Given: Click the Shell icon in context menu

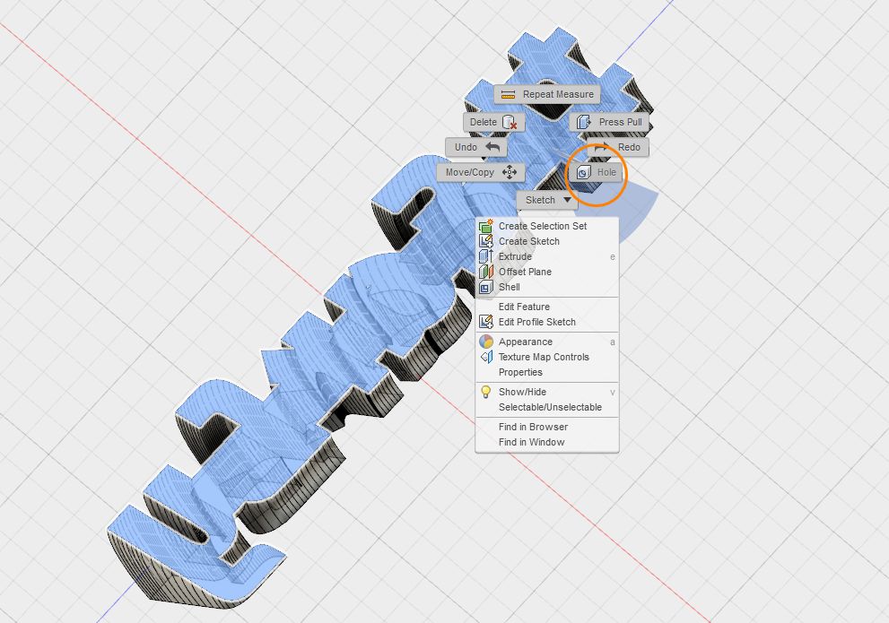Looking at the screenshot, I should tap(486, 288).
